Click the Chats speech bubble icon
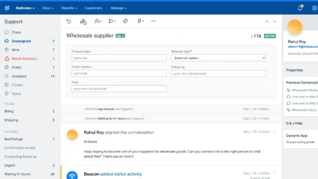This screenshot has height=179, width=318. point(7,32)
